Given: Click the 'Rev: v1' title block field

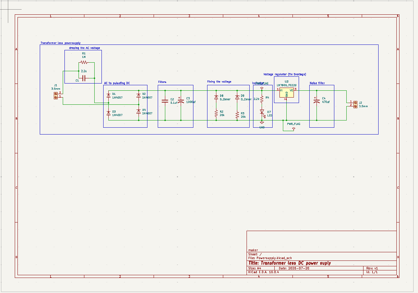Looking at the screenshot, I should 372,269.
